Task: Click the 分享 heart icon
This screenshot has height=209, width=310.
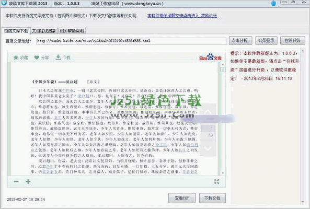Action: 37,57
